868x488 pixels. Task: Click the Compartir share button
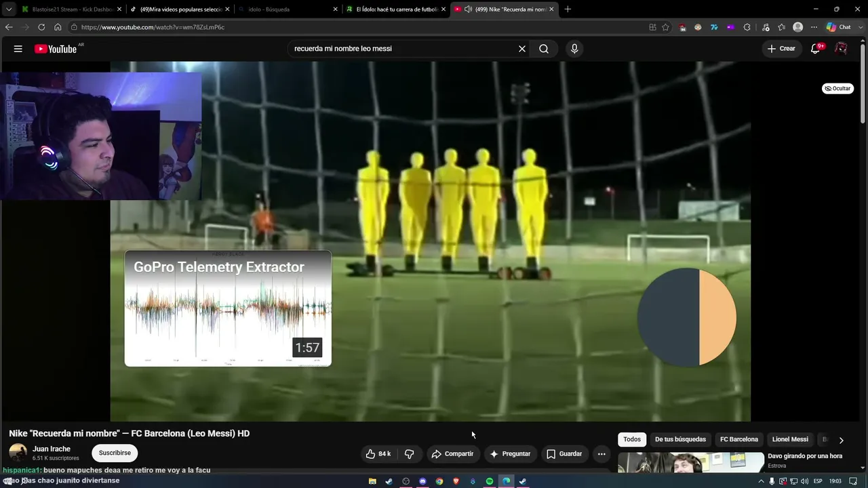coord(452,454)
